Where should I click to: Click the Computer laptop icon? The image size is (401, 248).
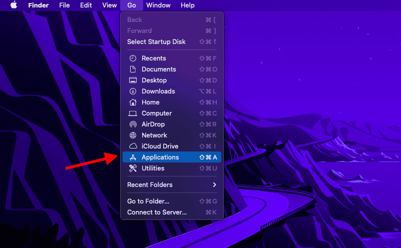click(133, 113)
